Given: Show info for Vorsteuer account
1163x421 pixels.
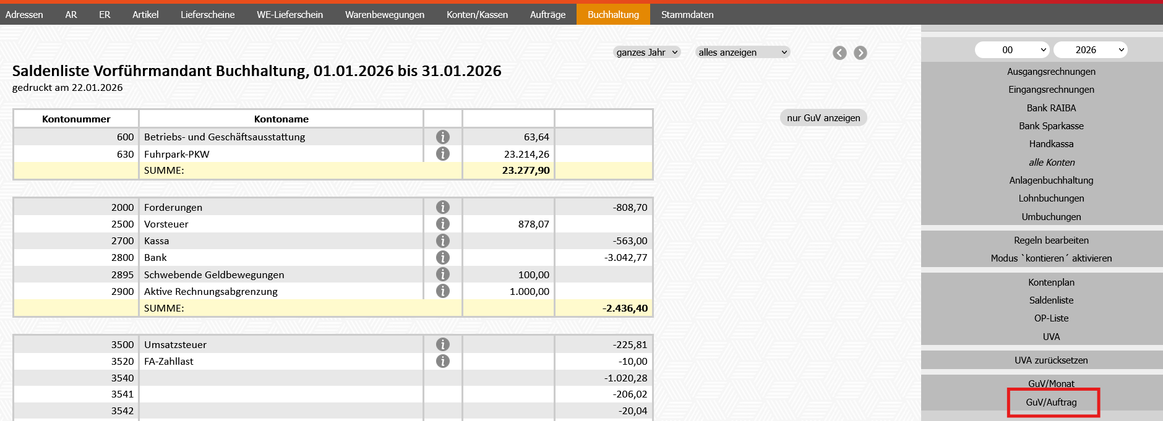Looking at the screenshot, I should coord(442,224).
